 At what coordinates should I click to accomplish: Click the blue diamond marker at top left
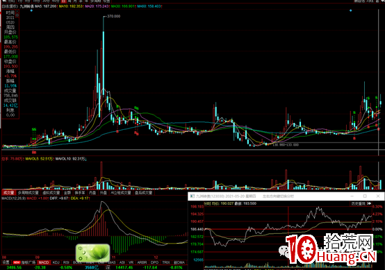click(x=31, y=10)
